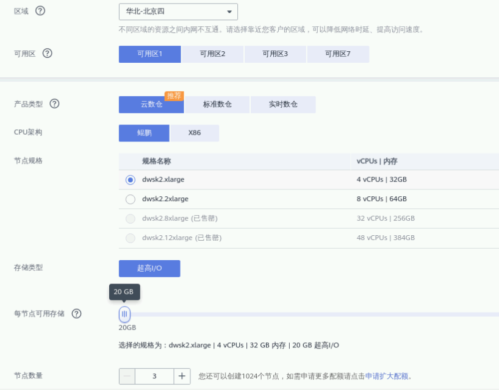Image resolution: width=499 pixels, height=390 pixels.
Task: Click the 推荐 badge on 云数仓
Action: 174,96
